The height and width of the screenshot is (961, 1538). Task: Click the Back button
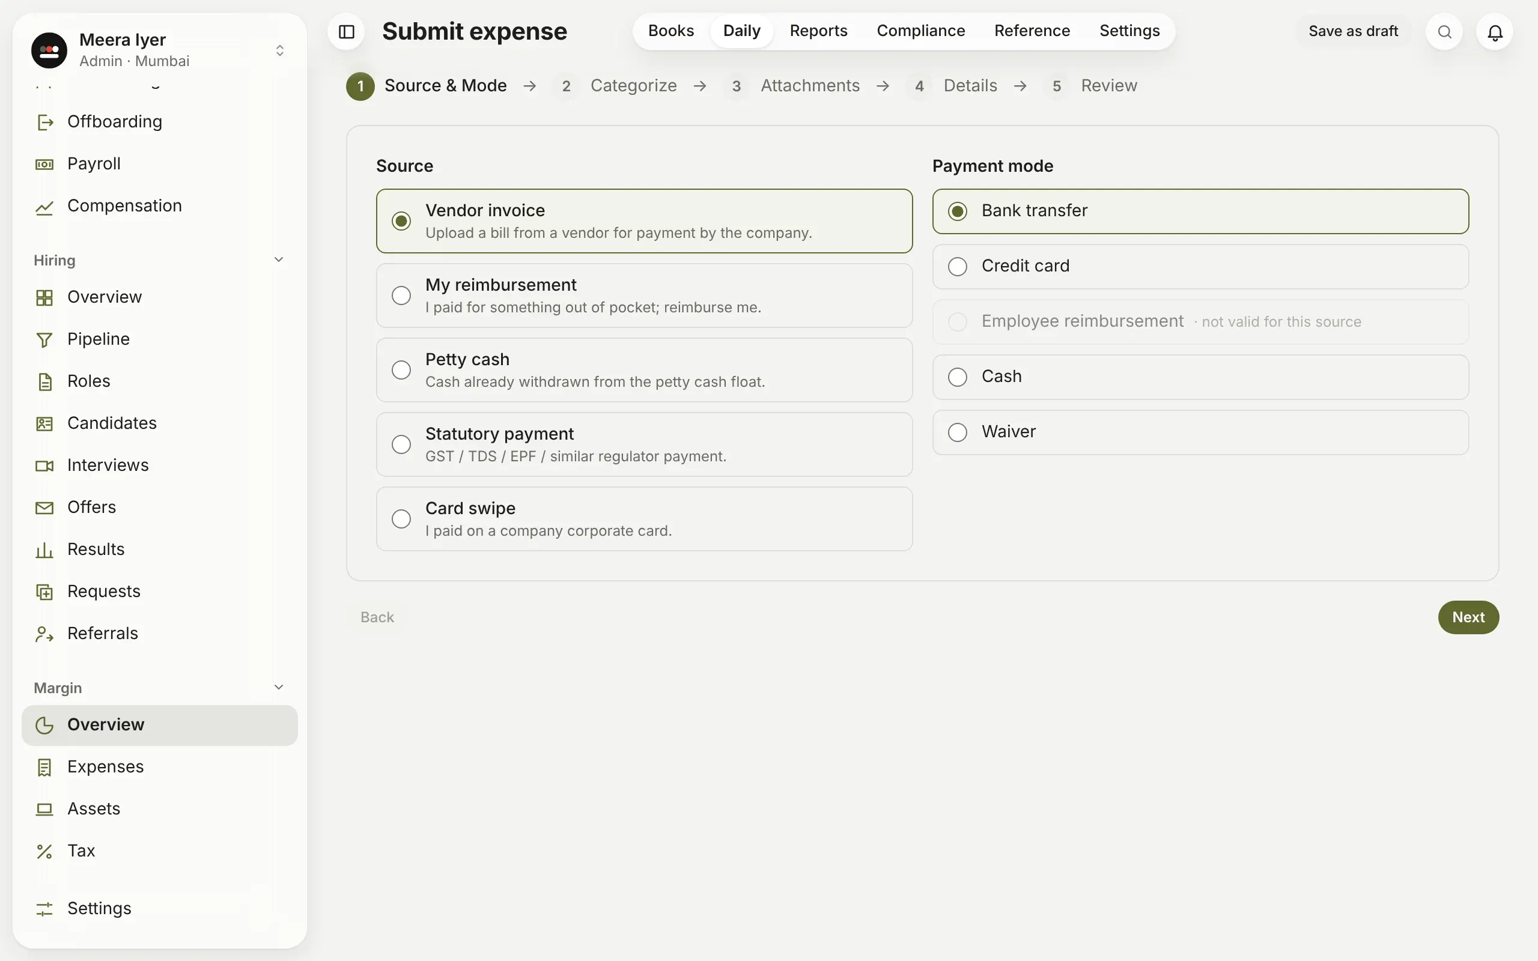(x=377, y=617)
